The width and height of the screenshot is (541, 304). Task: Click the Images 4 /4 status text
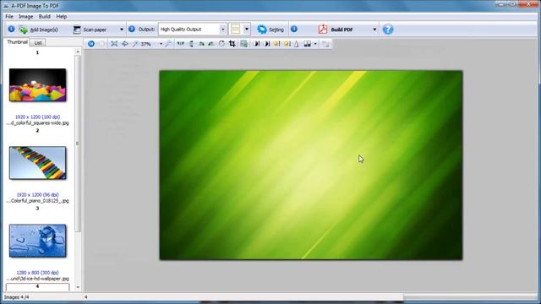click(17, 297)
